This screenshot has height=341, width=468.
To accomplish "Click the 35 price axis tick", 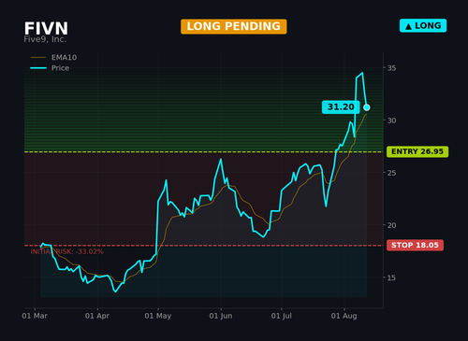I will pos(392,68).
